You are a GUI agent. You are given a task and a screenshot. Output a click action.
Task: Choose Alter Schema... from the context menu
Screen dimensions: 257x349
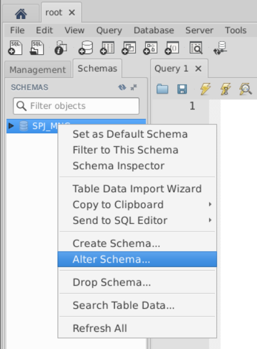pyautogui.click(x=137, y=259)
